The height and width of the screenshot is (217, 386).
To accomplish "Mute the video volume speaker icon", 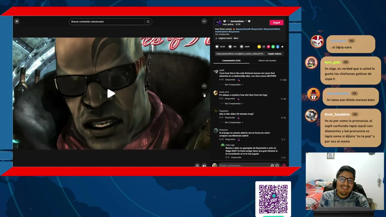I will (x=204, y=165).
